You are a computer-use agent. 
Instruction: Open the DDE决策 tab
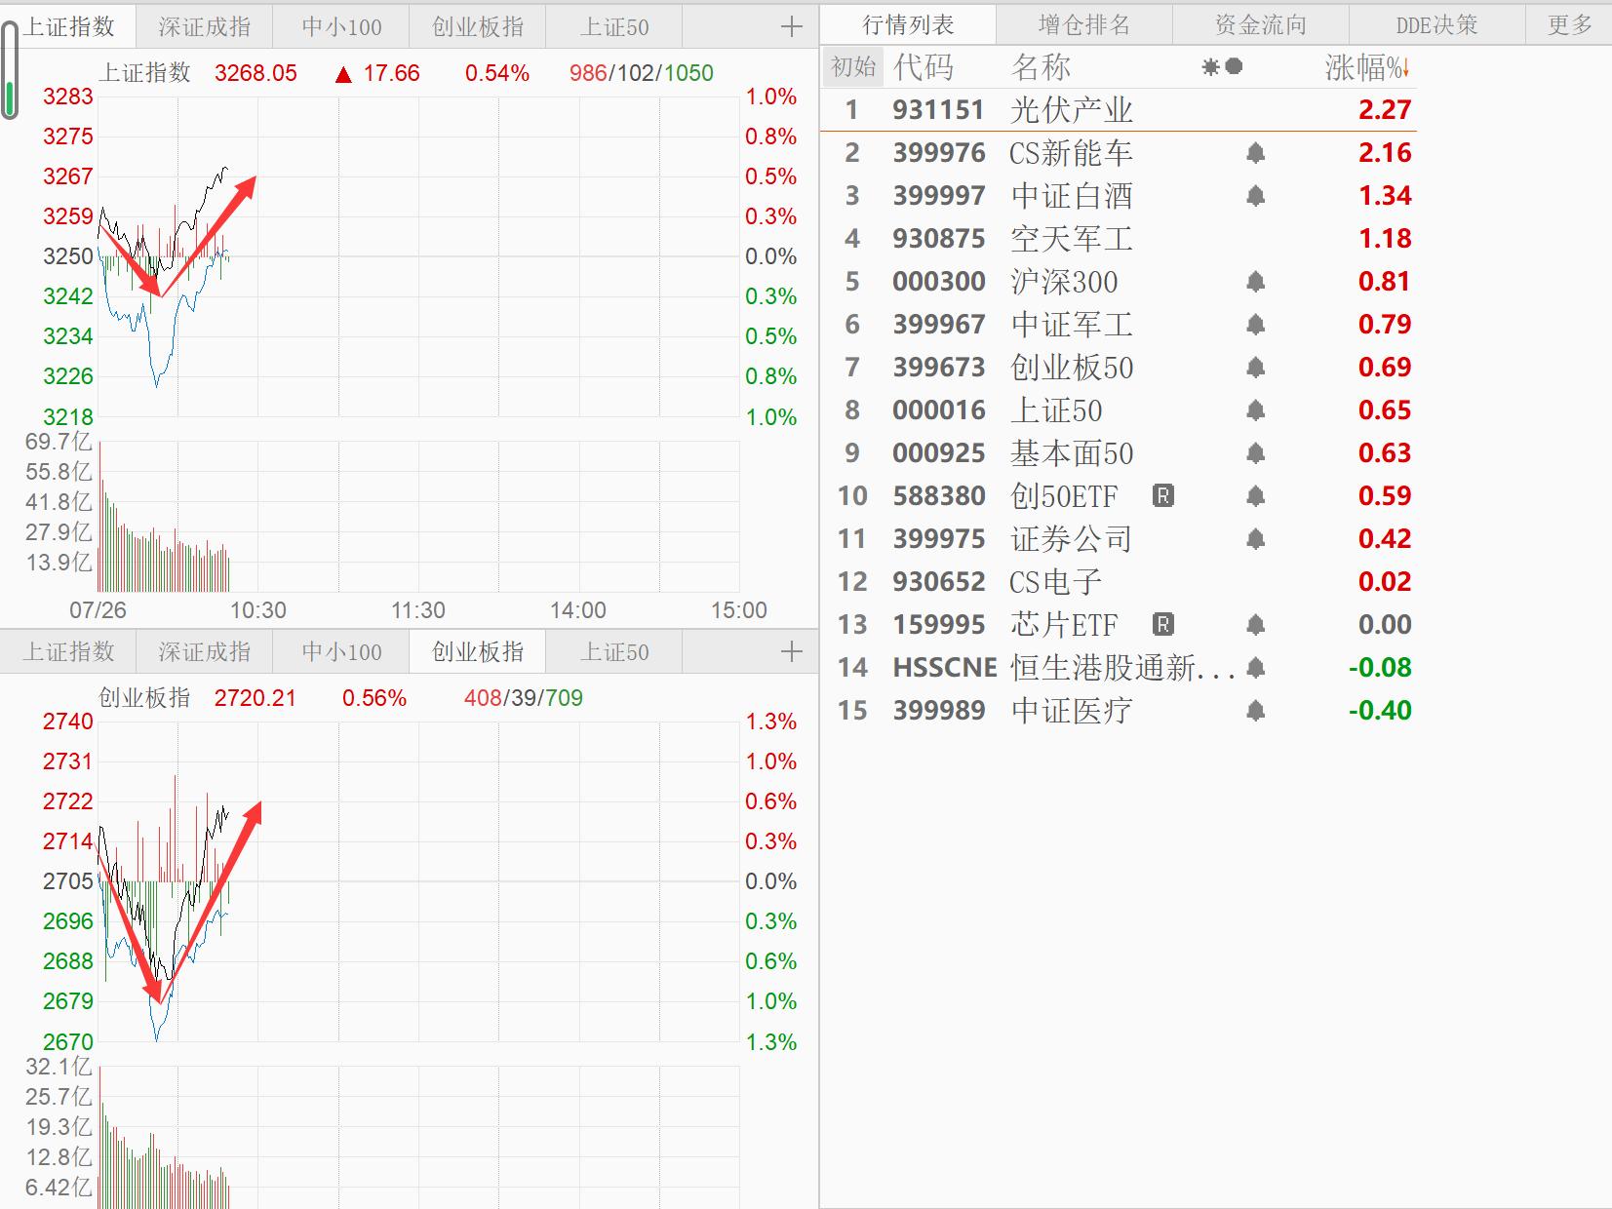tap(1436, 25)
